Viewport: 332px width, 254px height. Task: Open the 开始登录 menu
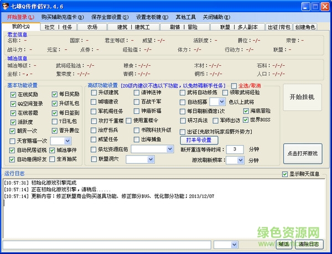coord(20,17)
